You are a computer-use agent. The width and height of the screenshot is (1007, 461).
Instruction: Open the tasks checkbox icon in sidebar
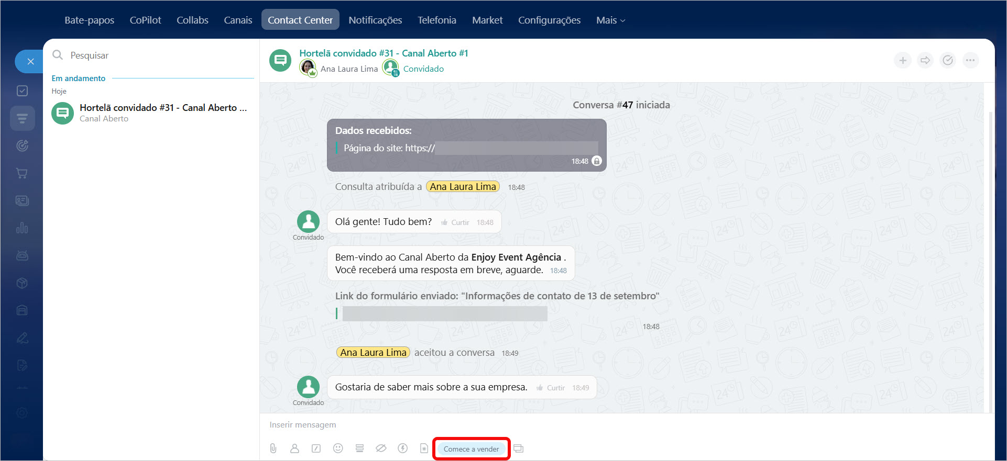22,91
